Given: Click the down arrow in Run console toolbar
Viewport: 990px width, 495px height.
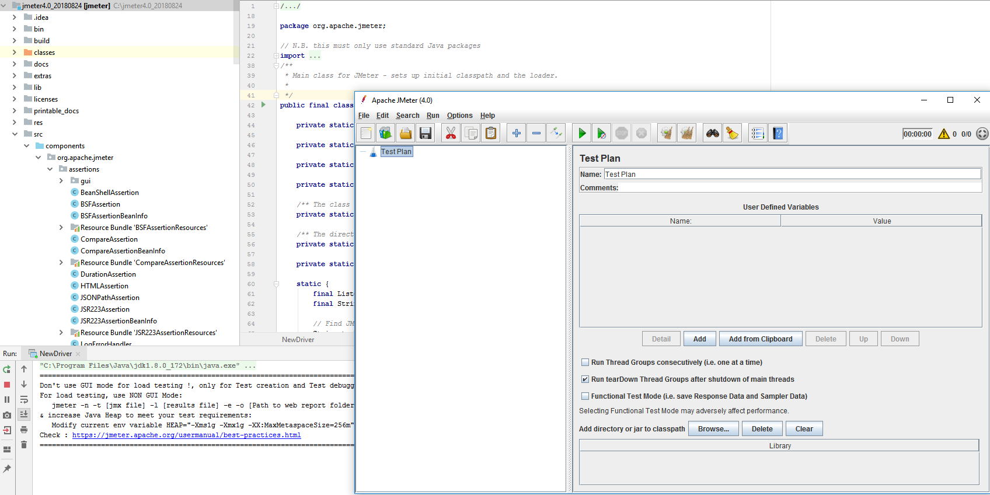Looking at the screenshot, I should coord(24,384).
